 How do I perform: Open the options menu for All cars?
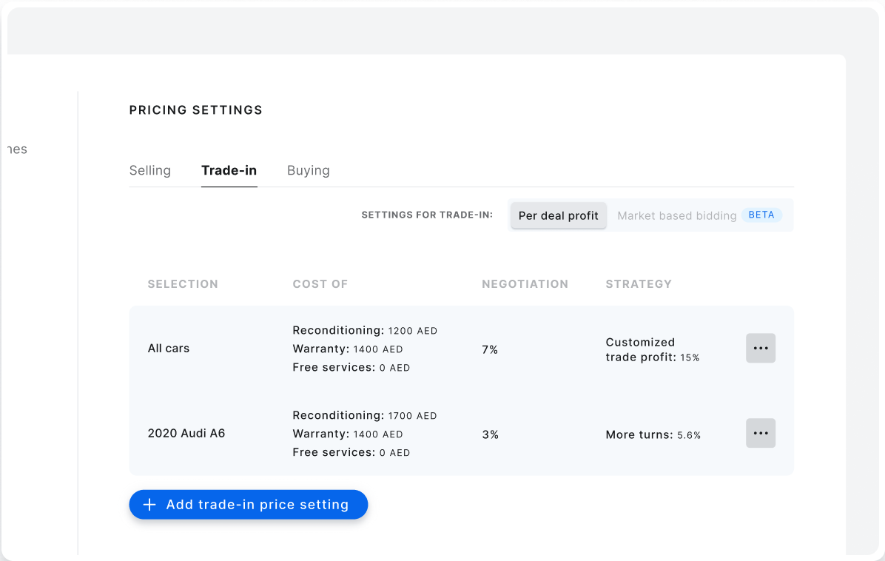tap(760, 348)
